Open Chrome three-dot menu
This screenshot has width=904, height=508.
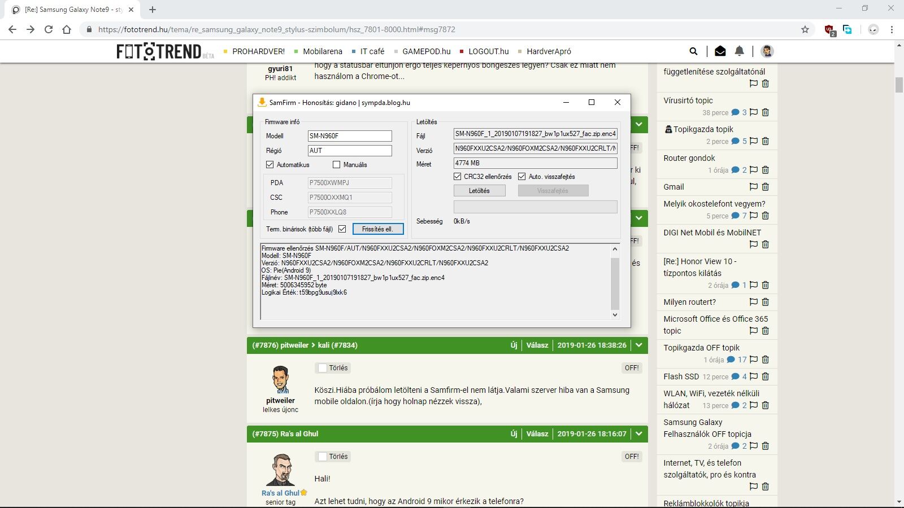[892, 29]
